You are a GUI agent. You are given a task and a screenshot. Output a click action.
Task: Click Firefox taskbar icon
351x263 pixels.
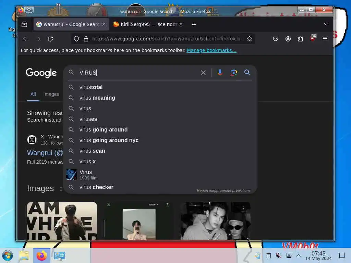(x=41, y=255)
